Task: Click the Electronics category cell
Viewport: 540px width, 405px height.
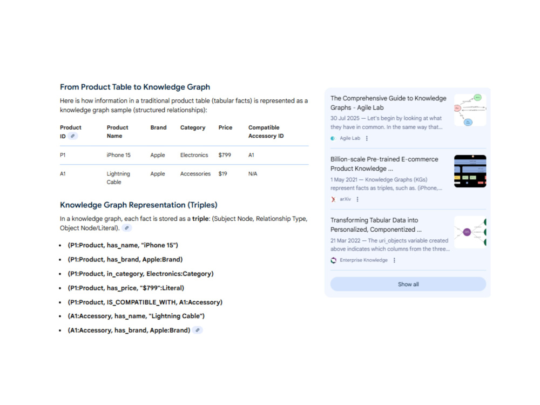Action: click(x=194, y=155)
